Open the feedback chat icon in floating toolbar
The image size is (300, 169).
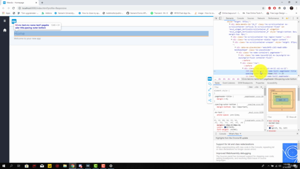point(210,84)
